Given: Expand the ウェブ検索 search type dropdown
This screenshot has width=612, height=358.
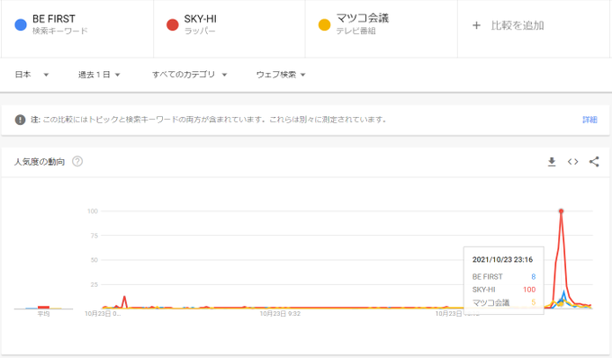Looking at the screenshot, I should 281,75.
